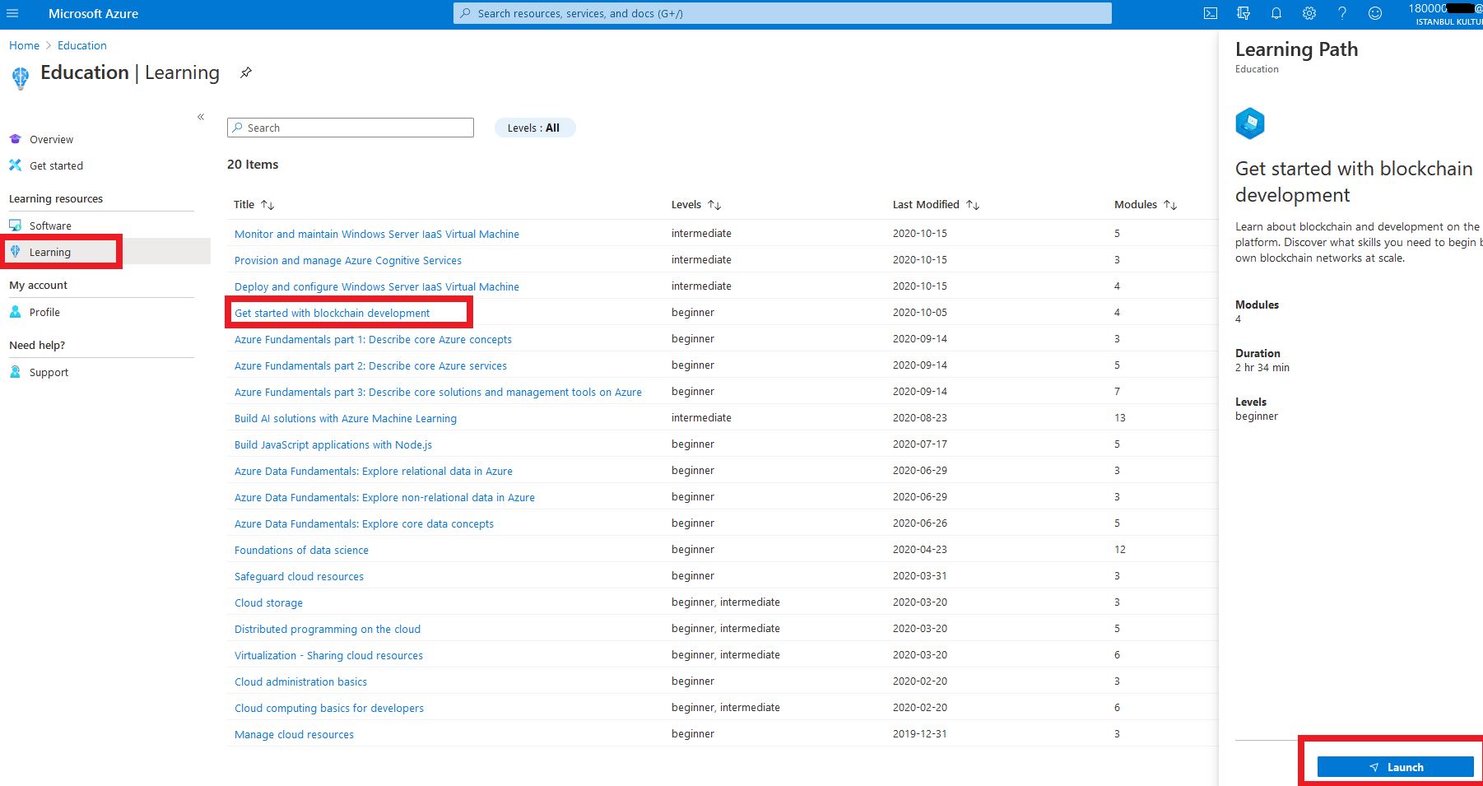Open the help question mark icon
Viewport: 1483px width, 786px height.
(1342, 13)
